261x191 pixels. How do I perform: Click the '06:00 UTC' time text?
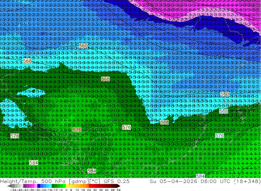215,181
